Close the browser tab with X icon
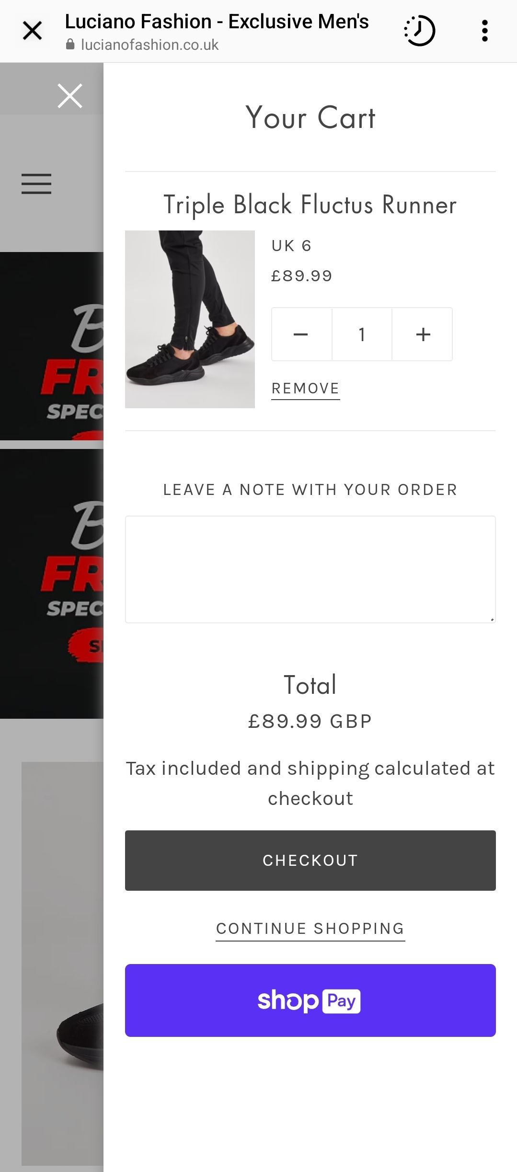The image size is (517, 1172). point(33,31)
